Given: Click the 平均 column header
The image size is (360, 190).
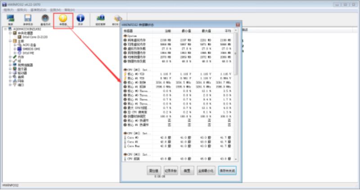Looking at the screenshot, I should pos(223,31).
